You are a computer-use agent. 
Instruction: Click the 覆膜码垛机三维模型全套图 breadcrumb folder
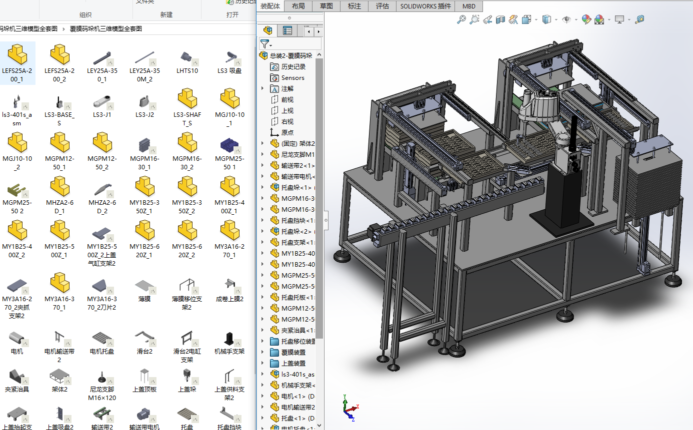pos(106,29)
